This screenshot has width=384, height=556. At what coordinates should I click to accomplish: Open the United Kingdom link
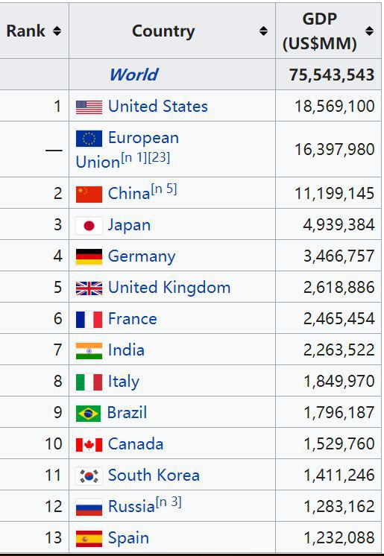pos(169,287)
